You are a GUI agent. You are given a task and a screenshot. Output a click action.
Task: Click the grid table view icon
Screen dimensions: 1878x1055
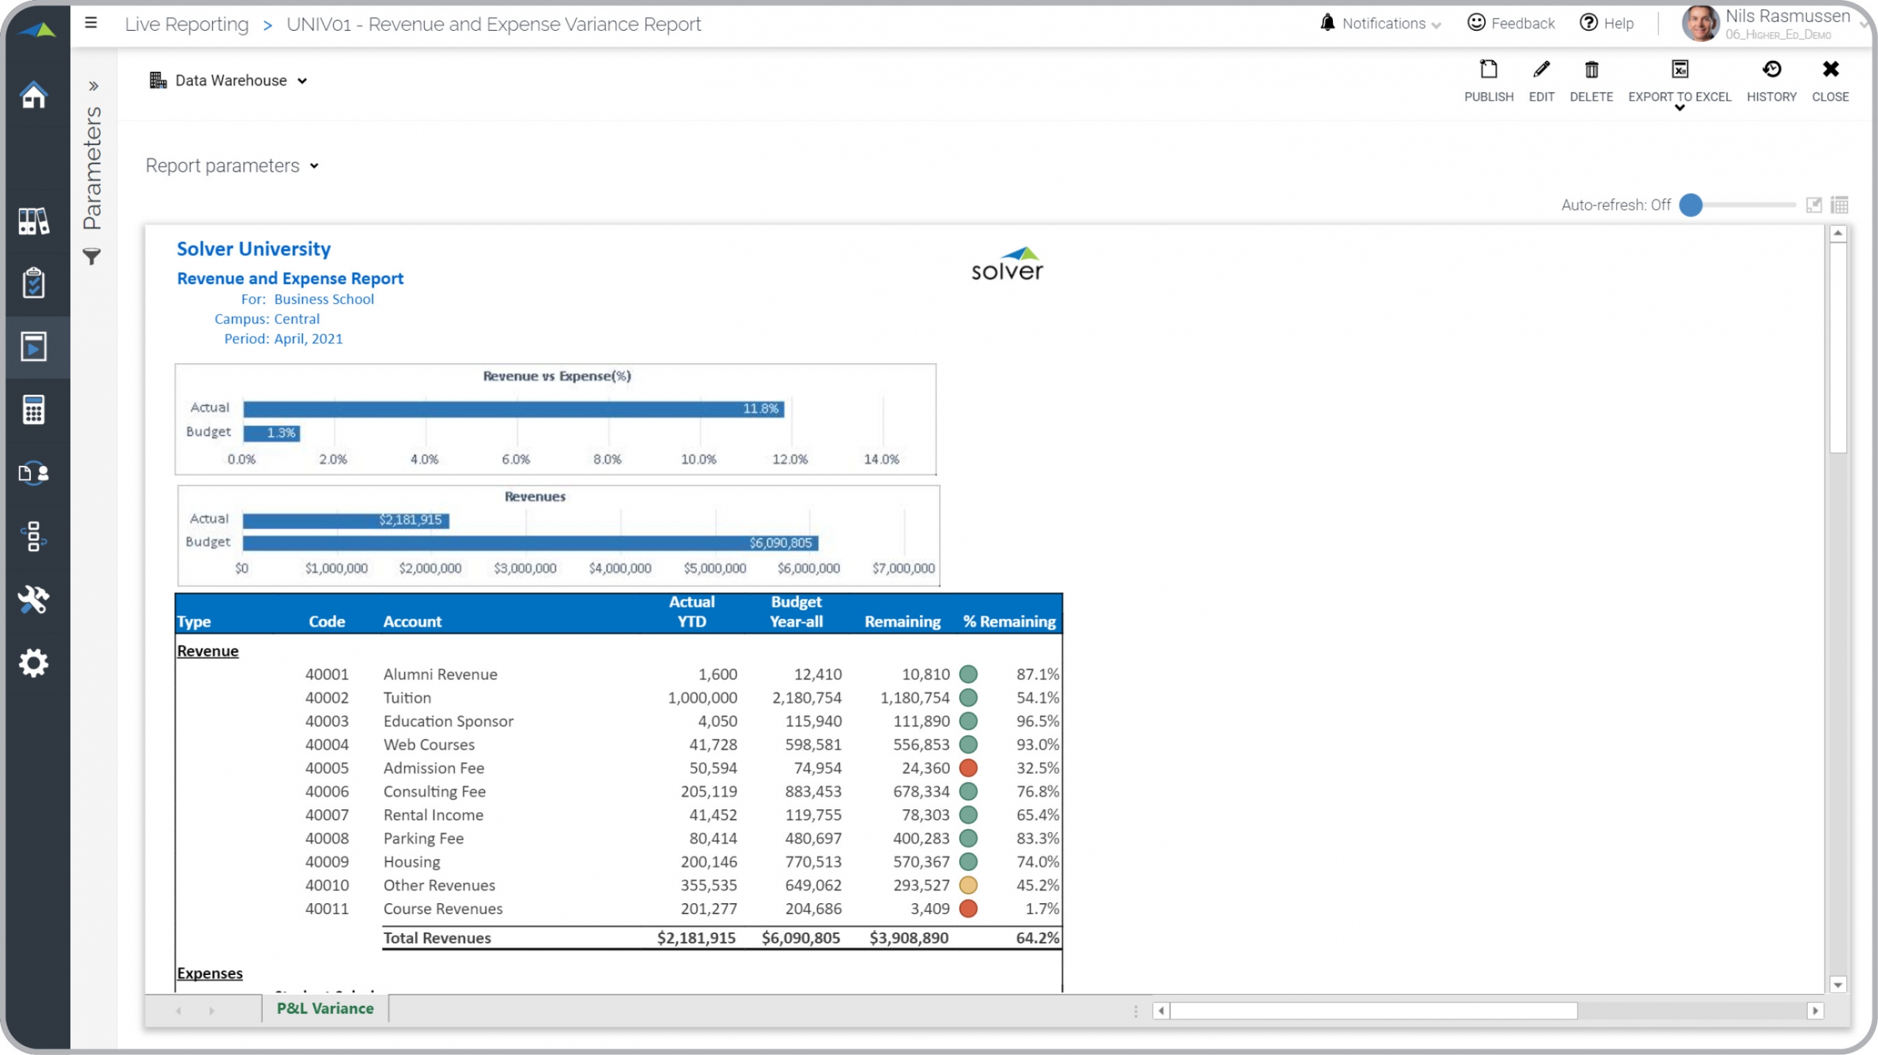(x=1839, y=205)
